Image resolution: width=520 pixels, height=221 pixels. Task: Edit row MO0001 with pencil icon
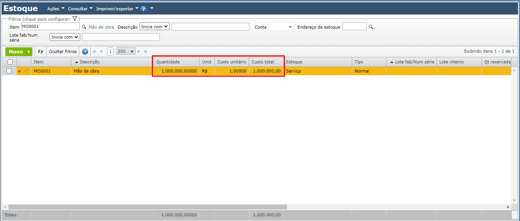click(26, 71)
